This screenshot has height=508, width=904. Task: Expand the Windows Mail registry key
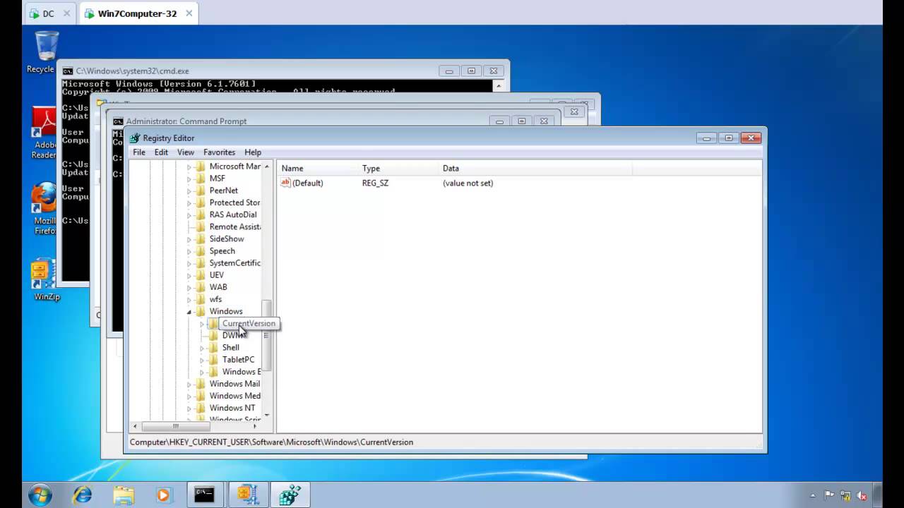point(189,385)
